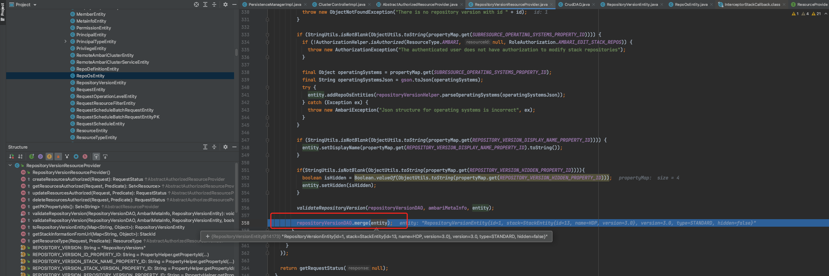
Task: Expand the debugger value tooltip plus sign
Action: coord(207,236)
